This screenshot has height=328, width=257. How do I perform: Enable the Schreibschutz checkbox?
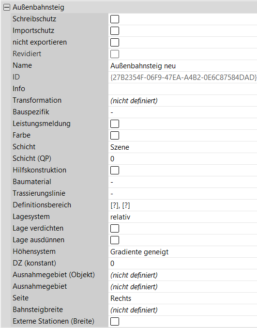tap(115, 19)
